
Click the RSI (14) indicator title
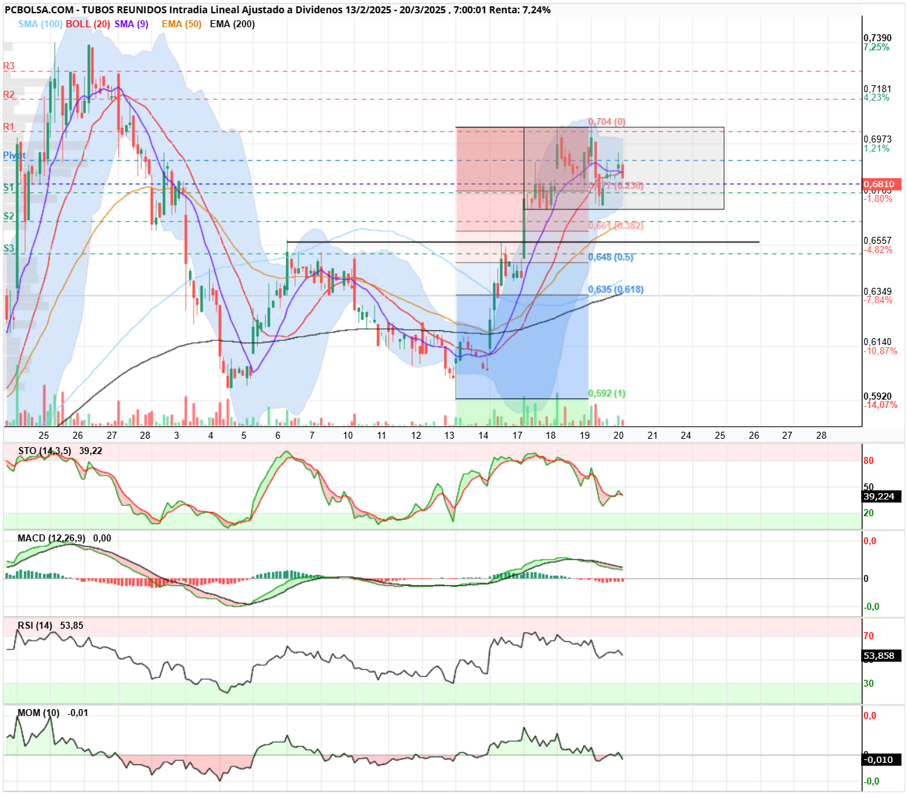35,625
